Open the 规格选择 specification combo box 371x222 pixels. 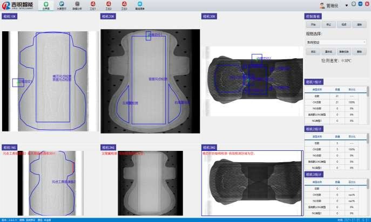click(336, 42)
